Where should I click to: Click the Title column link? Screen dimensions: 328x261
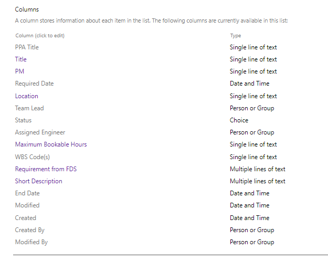pyautogui.click(x=20, y=59)
